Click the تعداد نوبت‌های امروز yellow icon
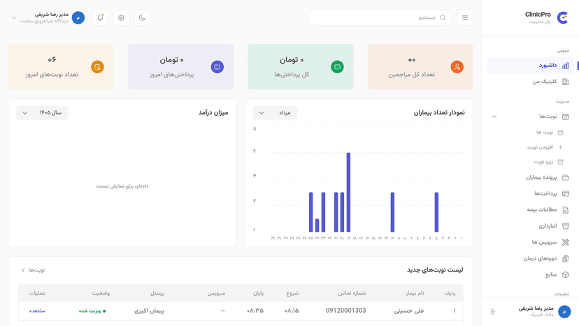 [x=97, y=67]
